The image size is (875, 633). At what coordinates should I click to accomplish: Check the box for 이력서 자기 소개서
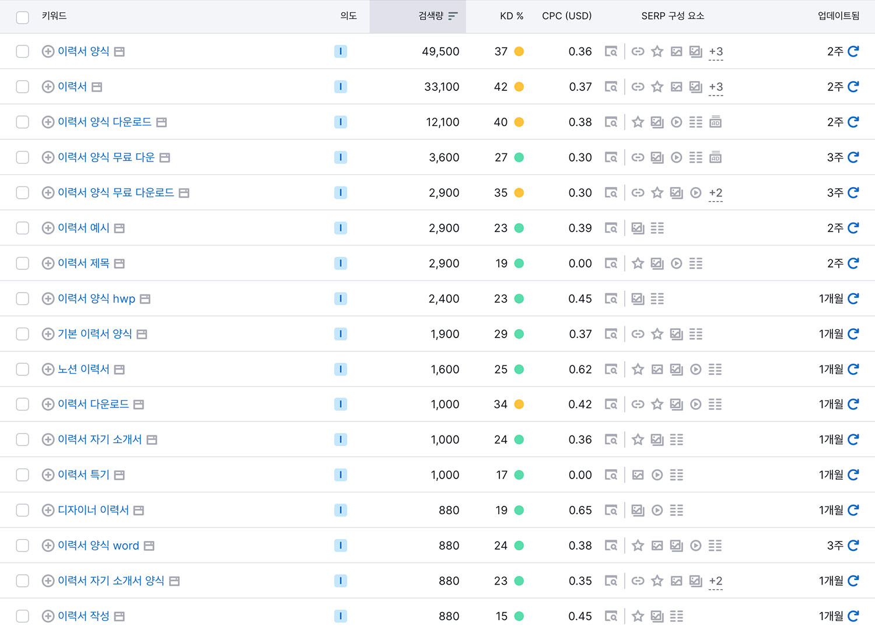[x=23, y=439]
